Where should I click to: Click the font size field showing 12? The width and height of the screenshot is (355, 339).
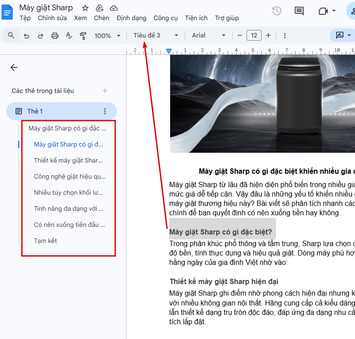pyautogui.click(x=254, y=35)
